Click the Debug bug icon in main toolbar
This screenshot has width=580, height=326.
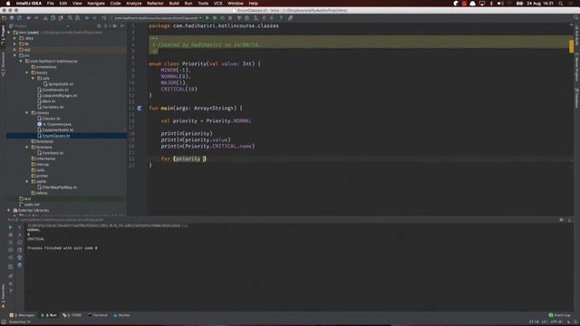tap(215, 18)
